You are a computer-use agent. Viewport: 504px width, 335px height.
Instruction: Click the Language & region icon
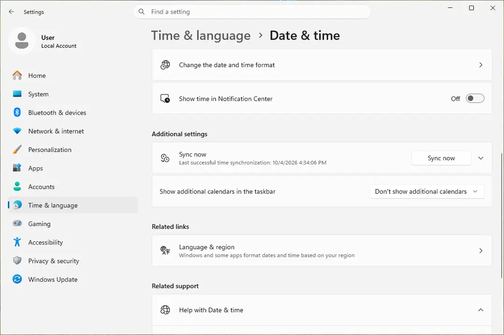coord(165,250)
